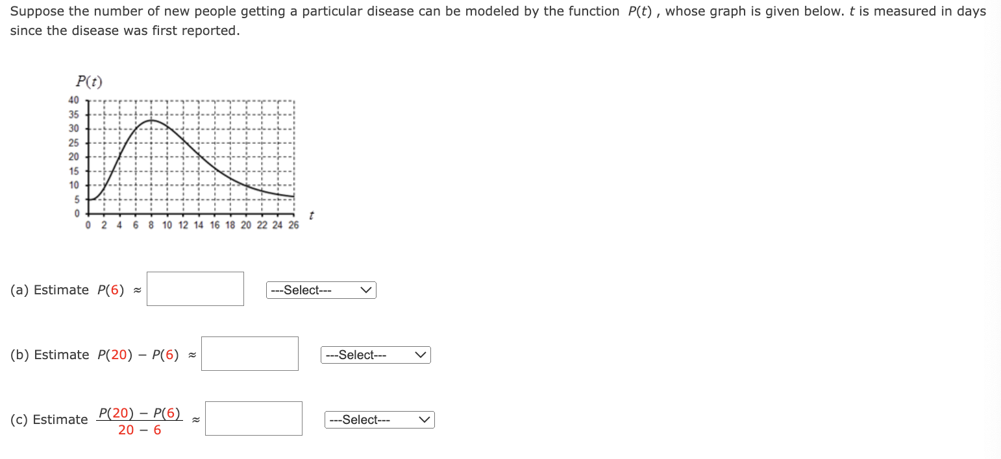This screenshot has height=459, width=1001.
Task: Click the difference quotient answer box in part (c)
Action: click(x=253, y=418)
